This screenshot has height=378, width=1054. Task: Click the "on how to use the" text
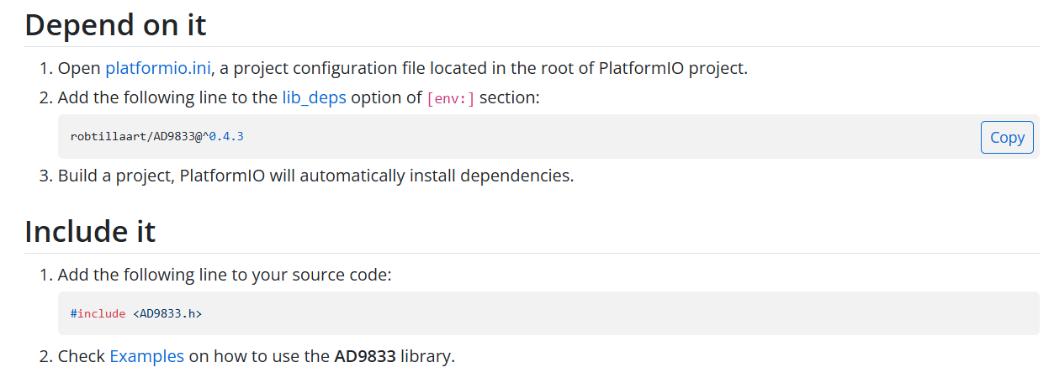click(x=259, y=356)
